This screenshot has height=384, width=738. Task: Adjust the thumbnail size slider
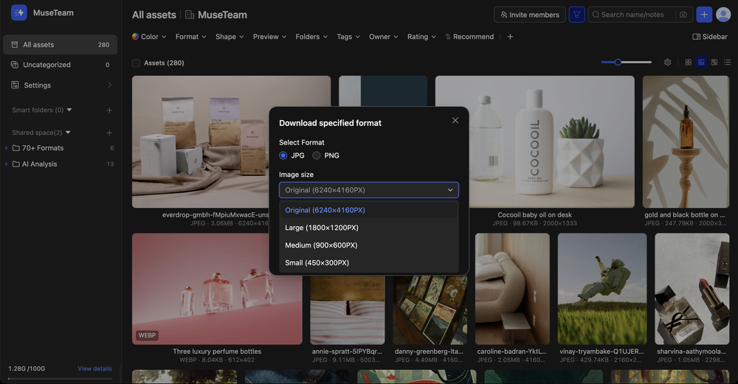pyautogui.click(x=618, y=63)
